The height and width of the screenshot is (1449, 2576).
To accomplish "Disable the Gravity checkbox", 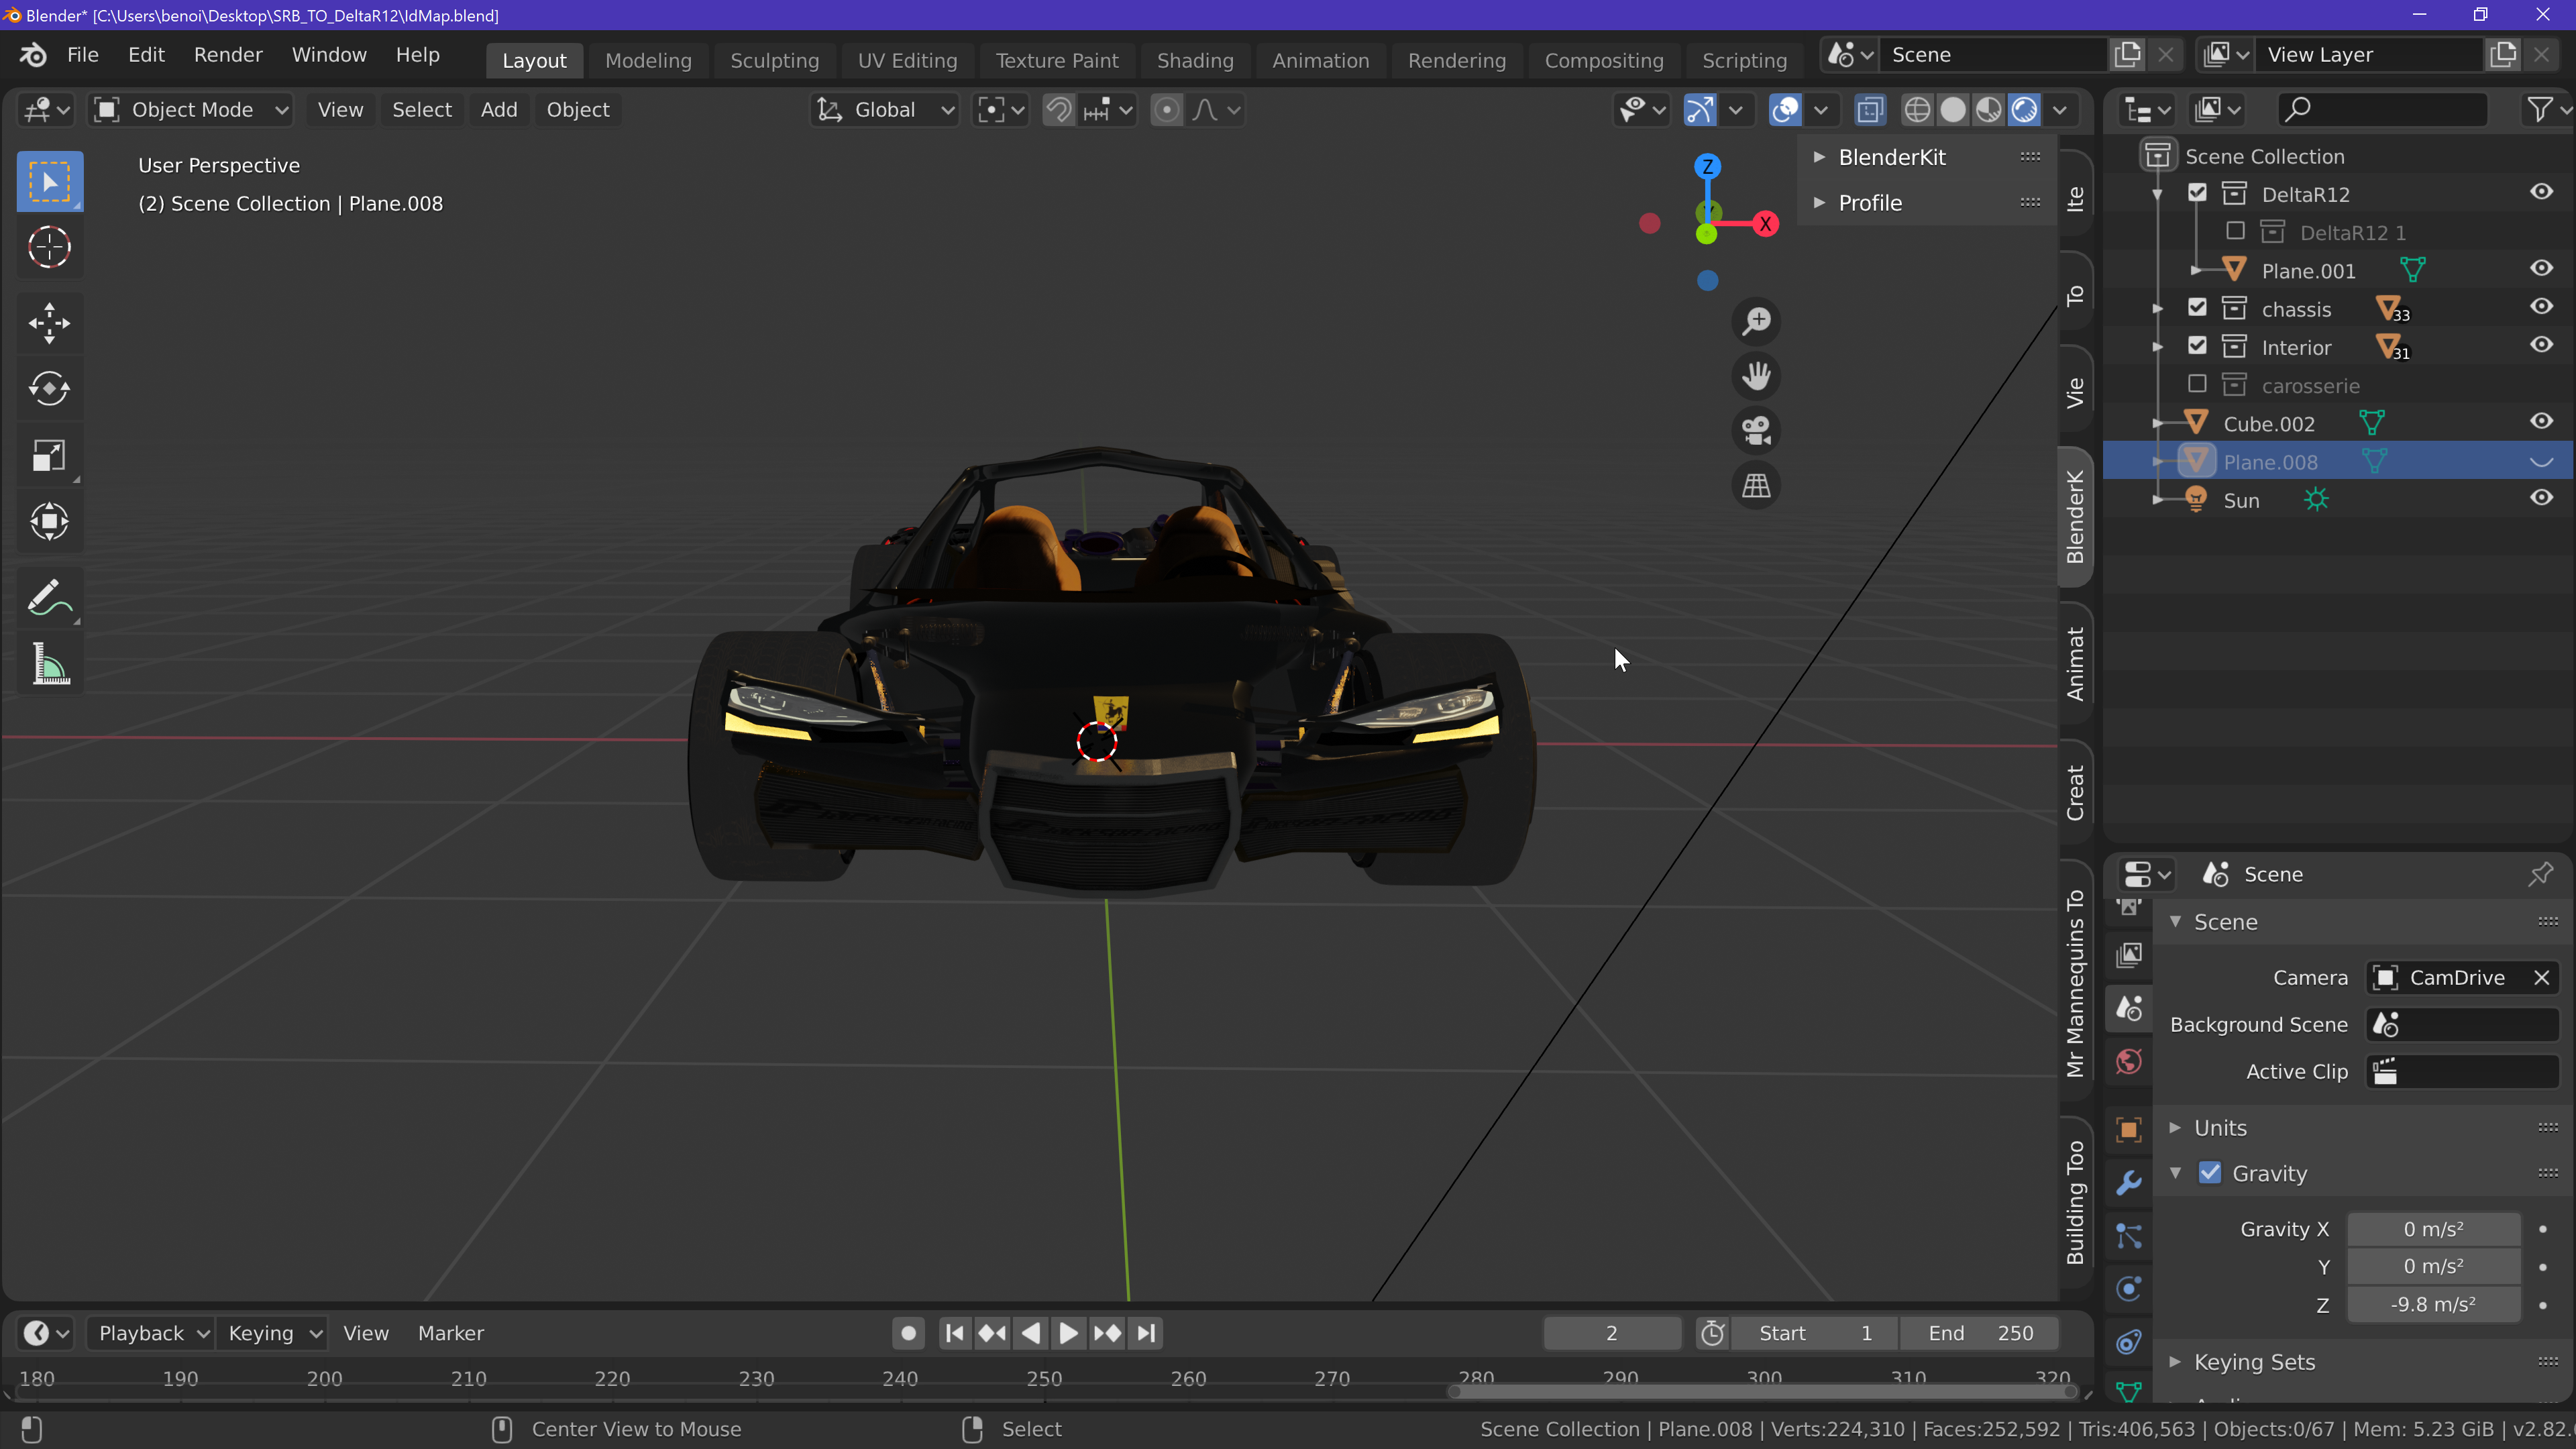I will click(2210, 1173).
